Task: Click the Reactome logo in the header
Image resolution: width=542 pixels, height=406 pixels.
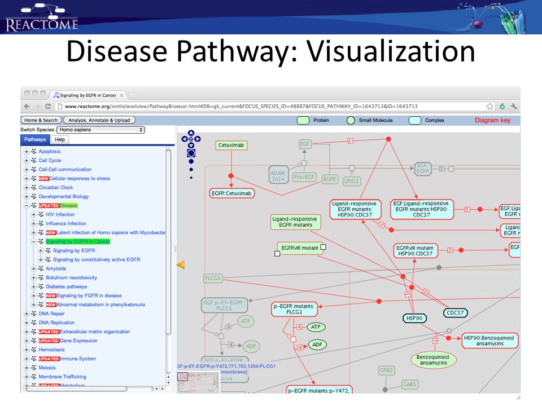Action: 41,17
